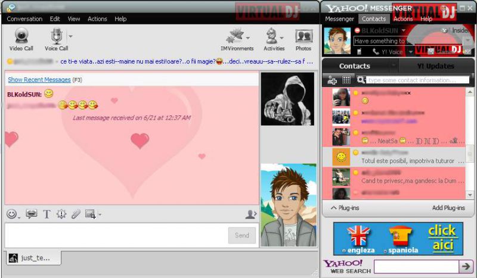This screenshot has width=477, height=278.
Task: Select the Totul este posibil contact row
Action: pyautogui.click(x=394, y=157)
